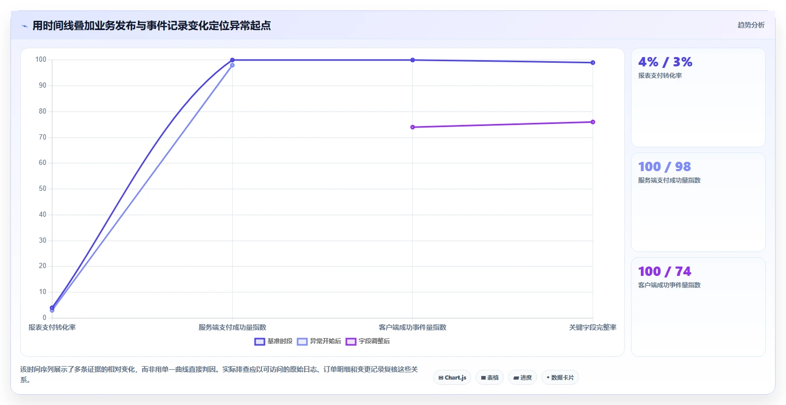Select the 表格 chip
The image size is (786, 405).
click(489, 378)
